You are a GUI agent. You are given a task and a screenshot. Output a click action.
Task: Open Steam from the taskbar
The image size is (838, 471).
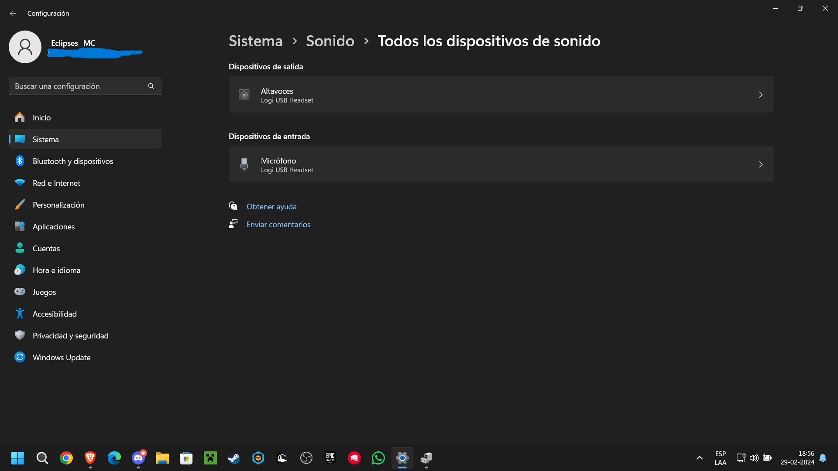tap(234, 458)
